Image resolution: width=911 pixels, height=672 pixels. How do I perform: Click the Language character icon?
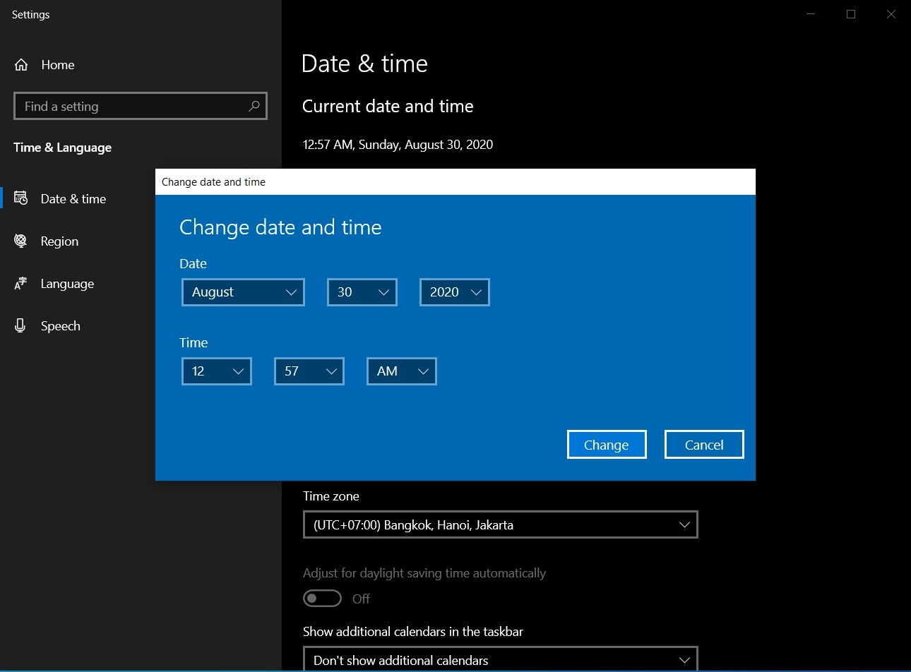pyautogui.click(x=20, y=283)
